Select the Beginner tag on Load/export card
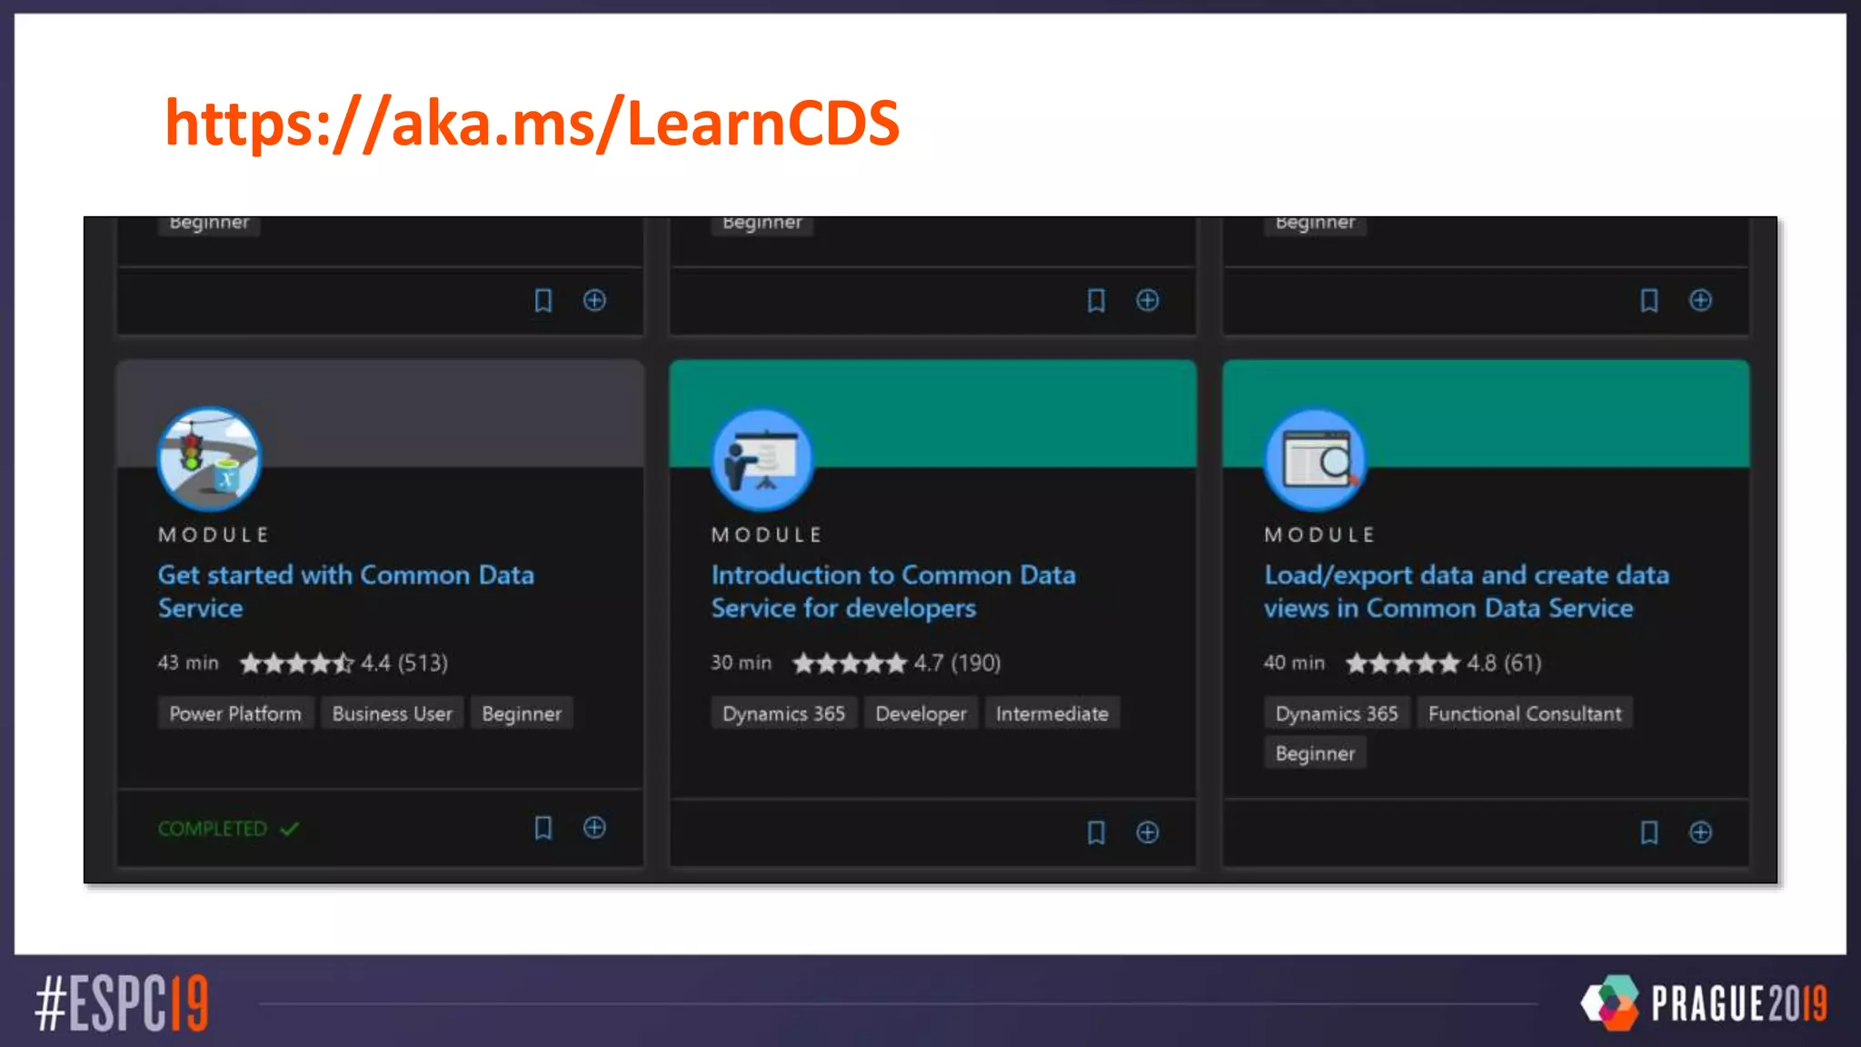 coord(1315,753)
